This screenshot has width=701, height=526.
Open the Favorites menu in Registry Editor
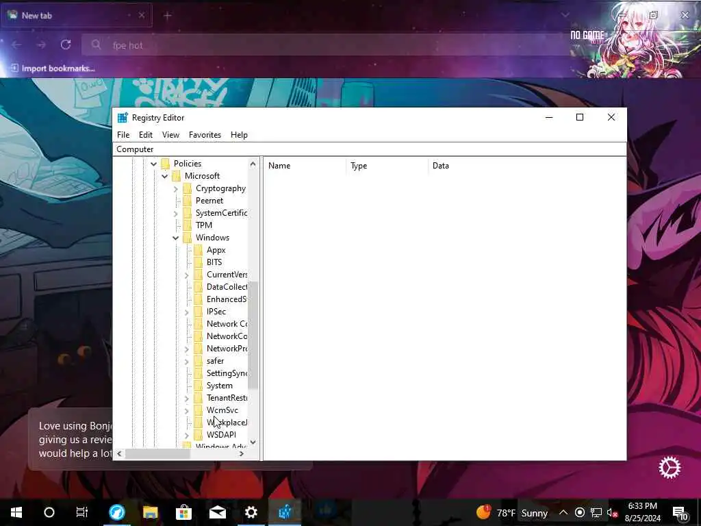coord(205,135)
